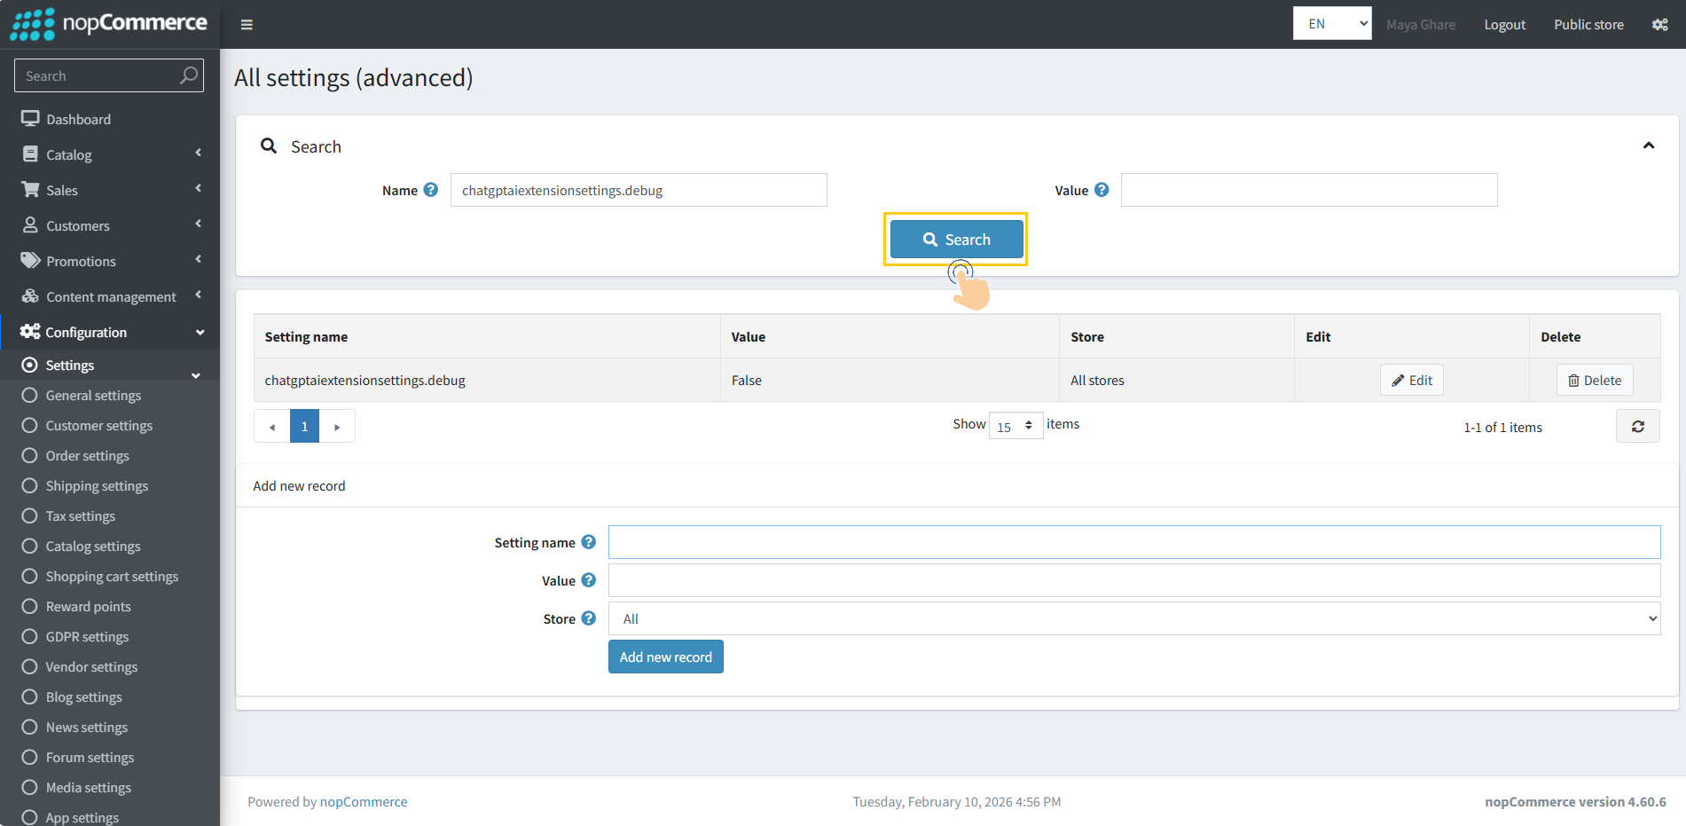Open the EN language dropdown
Screen dimensions: 1686x826
(1331, 23)
